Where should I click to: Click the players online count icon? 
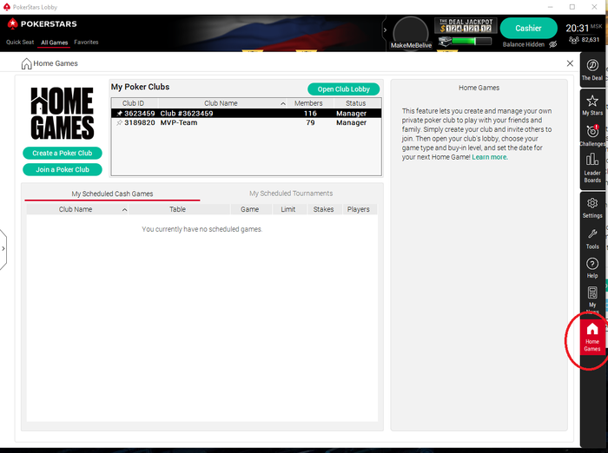click(573, 40)
